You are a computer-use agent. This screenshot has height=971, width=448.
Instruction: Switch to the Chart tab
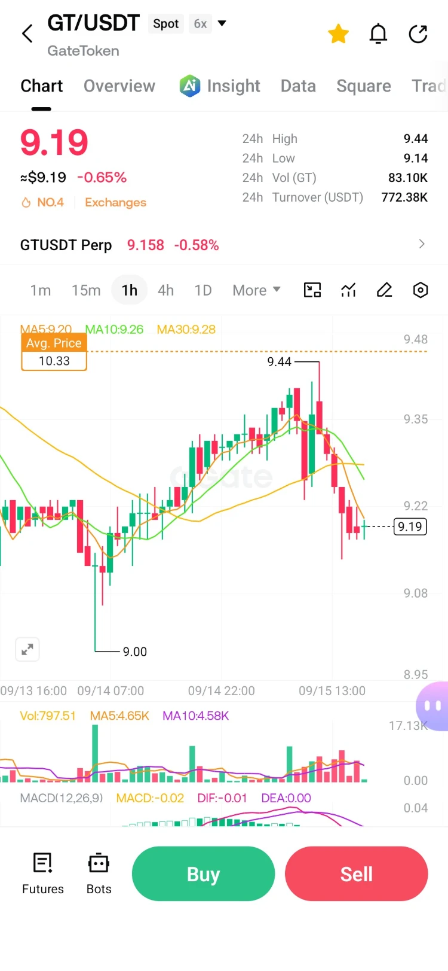pos(41,86)
